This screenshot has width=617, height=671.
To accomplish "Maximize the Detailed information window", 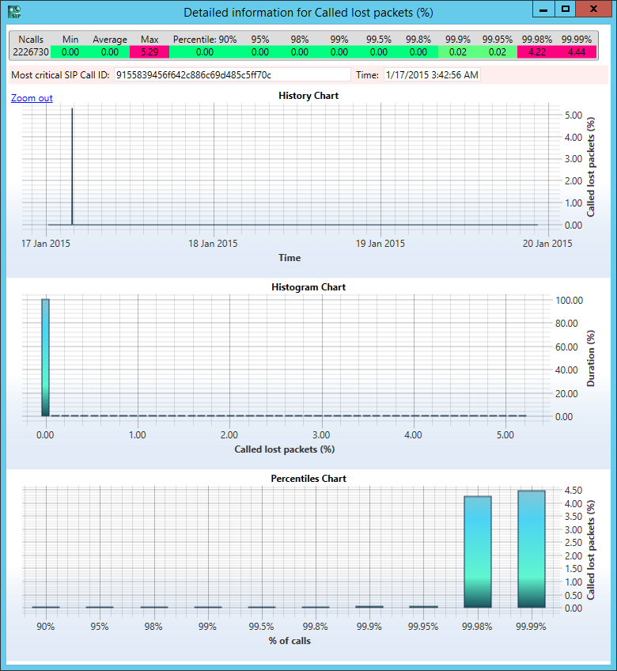I will coord(566,9).
